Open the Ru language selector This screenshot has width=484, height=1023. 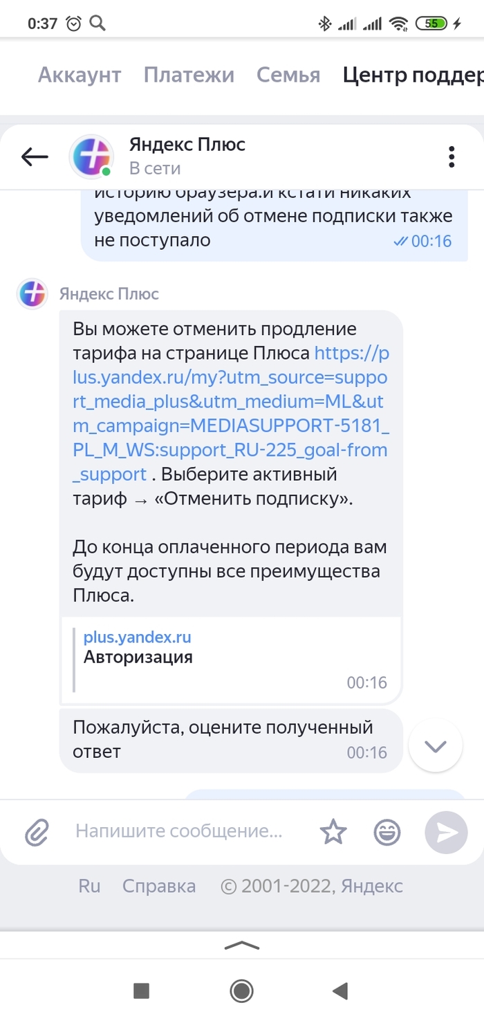click(89, 886)
